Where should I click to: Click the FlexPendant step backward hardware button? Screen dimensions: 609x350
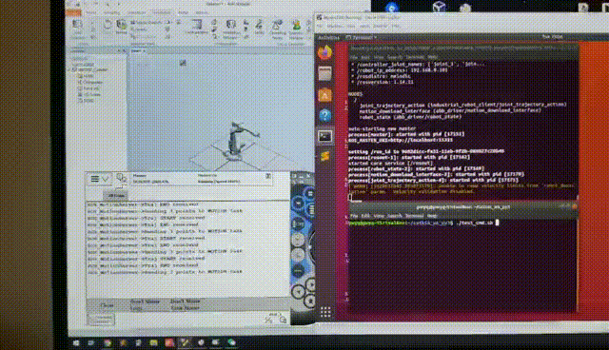(298, 291)
